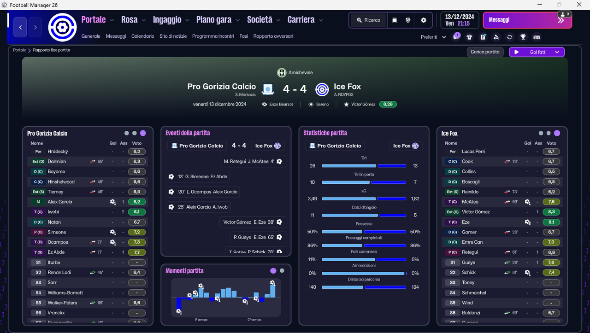
Task: Select third purple dot in Pro Gorizia Calcio panel
Action: [x=143, y=133]
